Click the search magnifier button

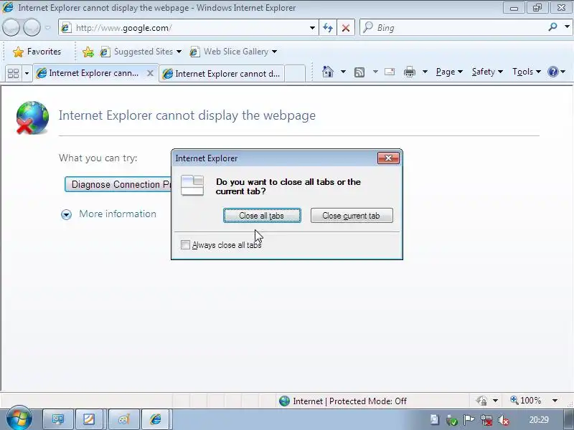[552, 27]
